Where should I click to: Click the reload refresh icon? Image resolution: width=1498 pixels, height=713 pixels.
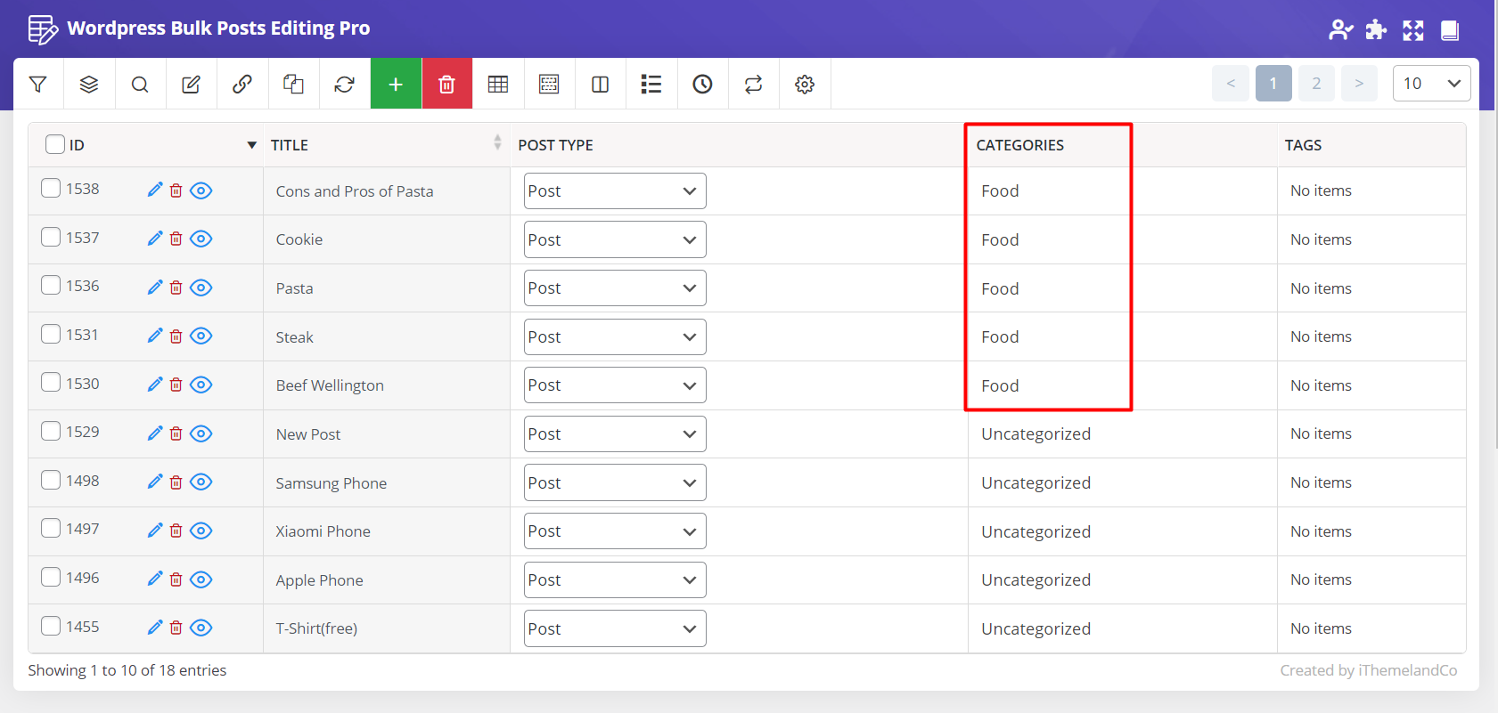[344, 85]
